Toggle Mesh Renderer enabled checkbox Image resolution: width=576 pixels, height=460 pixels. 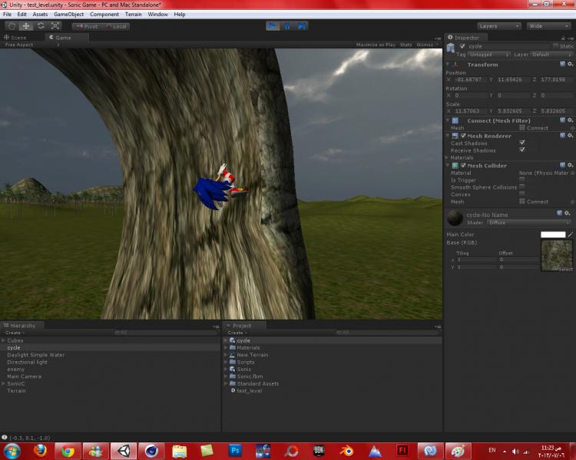[463, 136]
